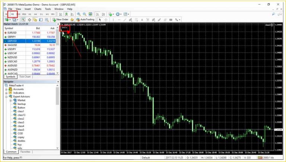Open Profiles dropdown arrow
Screen dimensions: 286x162
click(18, 20)
